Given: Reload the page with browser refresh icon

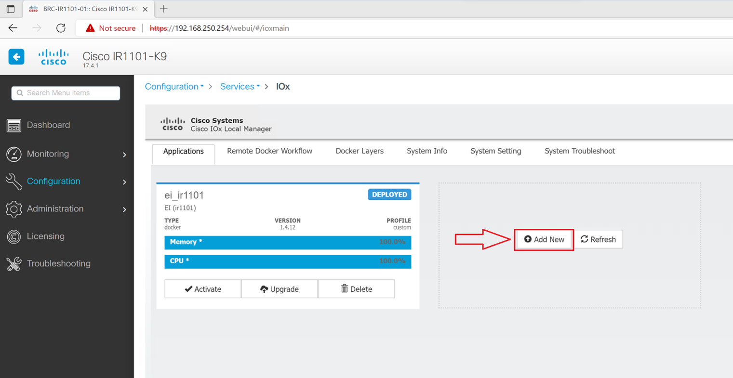Looking at the screenshot, I should coord(61,28).
